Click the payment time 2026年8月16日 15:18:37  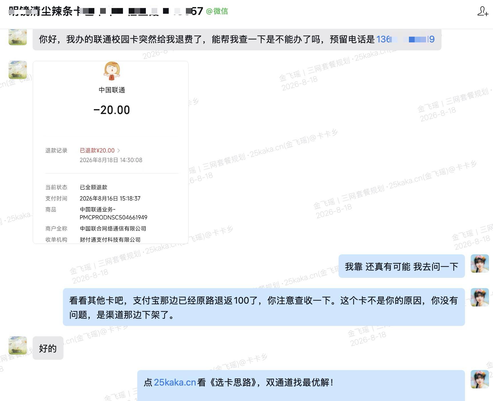pos(110,198)
